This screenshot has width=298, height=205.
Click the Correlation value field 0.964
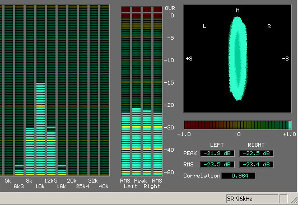[x=239, y=176]
